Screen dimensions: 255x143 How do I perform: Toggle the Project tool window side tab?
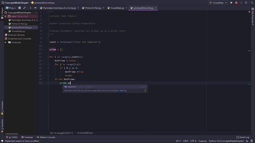tap(2, 13)
